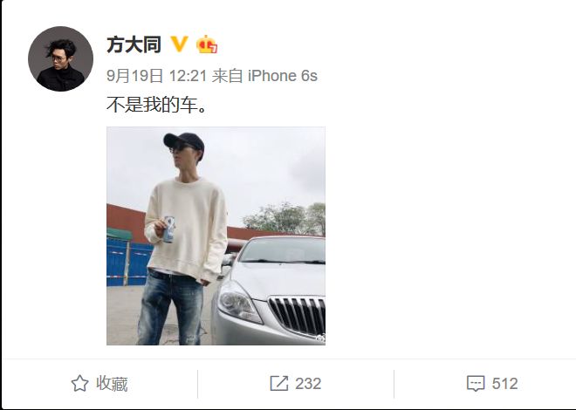The height and width of the screenshot is (410, 576).
Task: Click the comment count 512
Action: point(504,384)
